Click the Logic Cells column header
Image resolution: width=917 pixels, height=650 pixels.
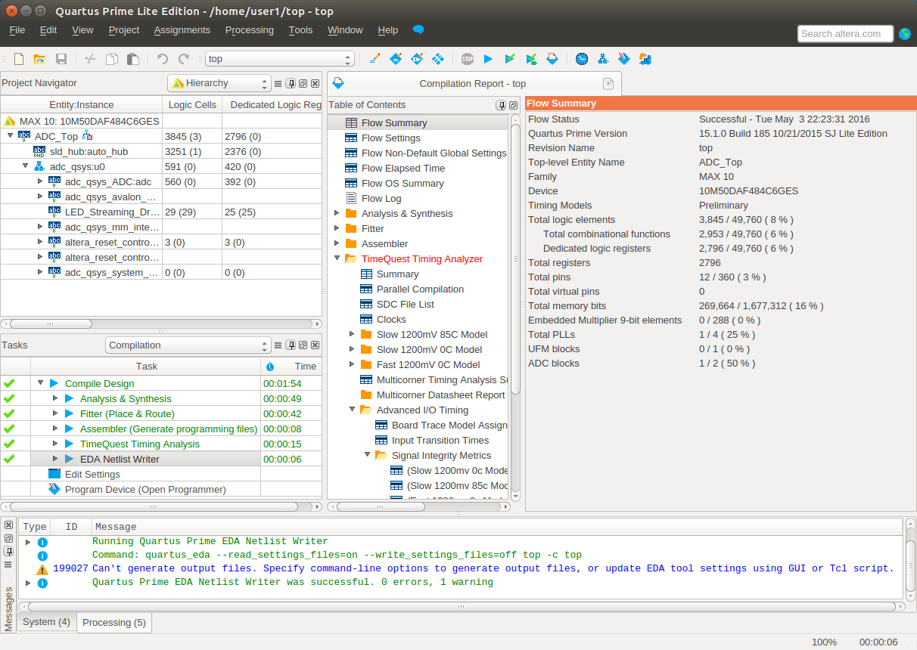coord(192,105)
